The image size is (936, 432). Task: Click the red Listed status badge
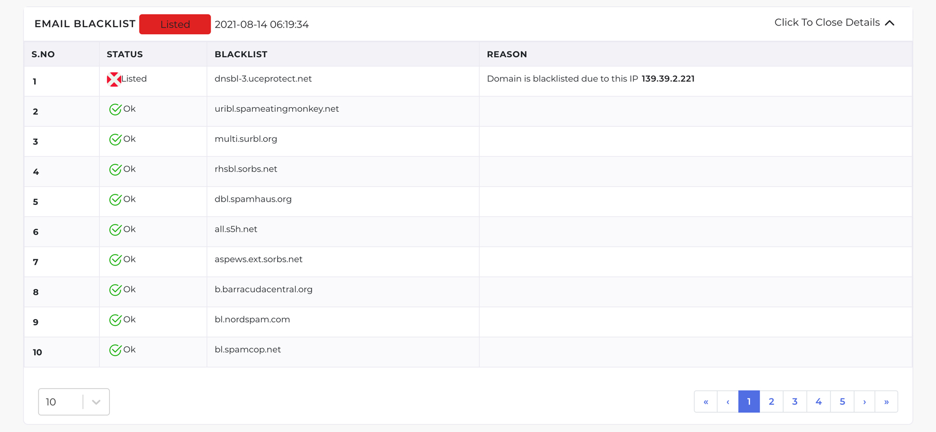click(175, 24)
